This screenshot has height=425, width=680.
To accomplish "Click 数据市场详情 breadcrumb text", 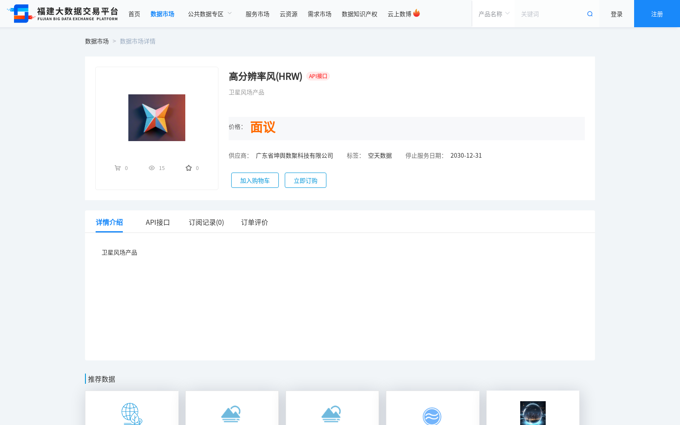I will 138,41.
